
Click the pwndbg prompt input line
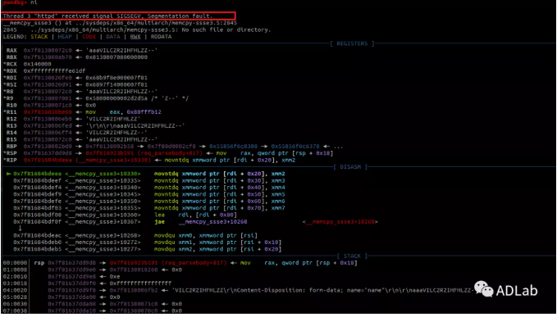click(x=21, y=2)
